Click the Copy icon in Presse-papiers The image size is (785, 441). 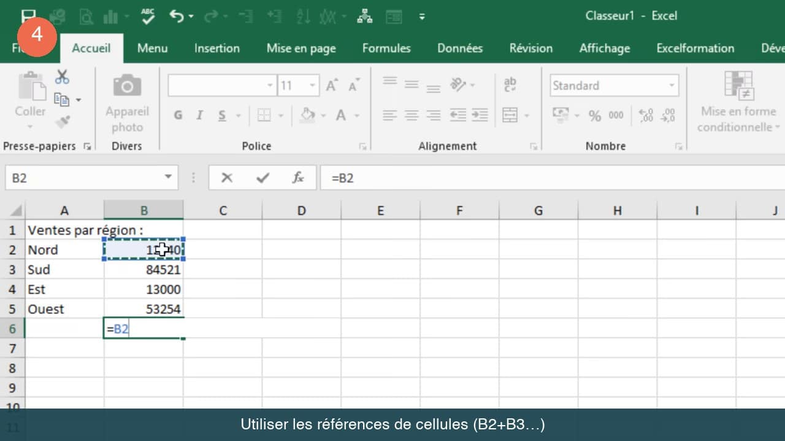(61, 99)
